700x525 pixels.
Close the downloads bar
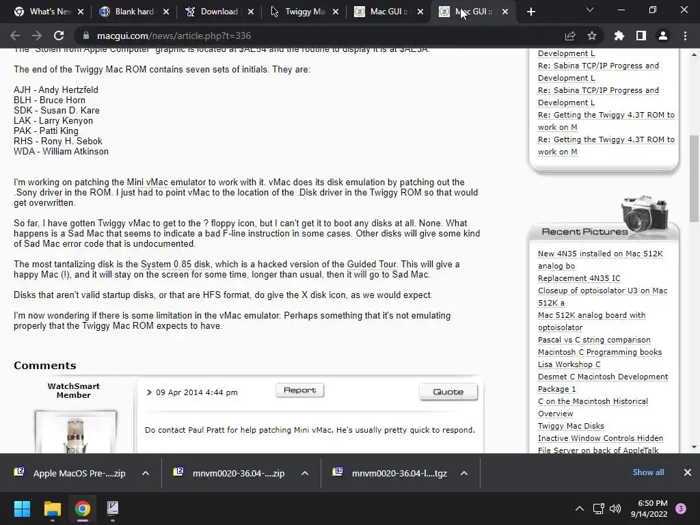coord(688,472)
